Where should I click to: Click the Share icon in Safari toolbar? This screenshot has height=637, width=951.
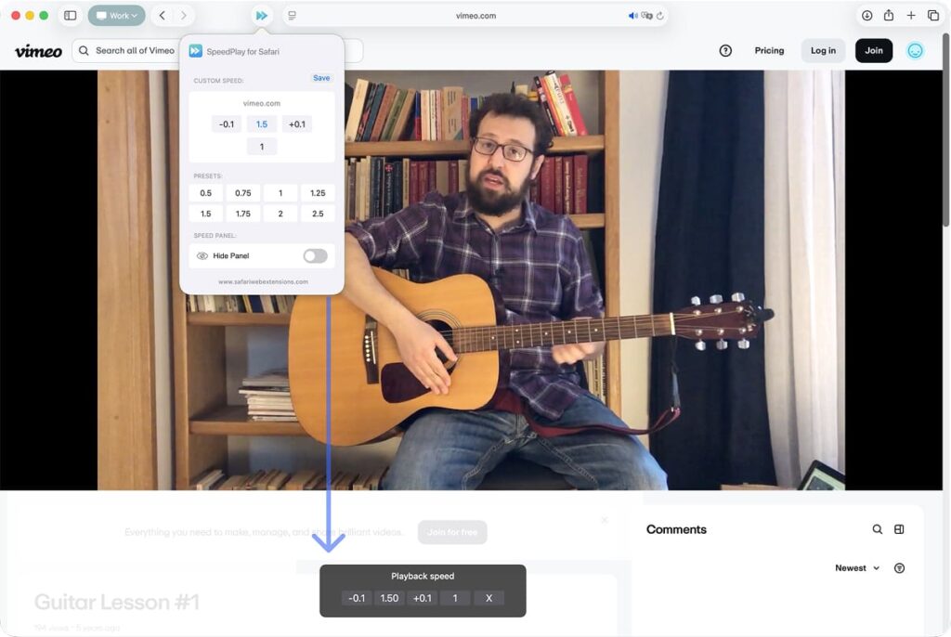coord(889,16)
